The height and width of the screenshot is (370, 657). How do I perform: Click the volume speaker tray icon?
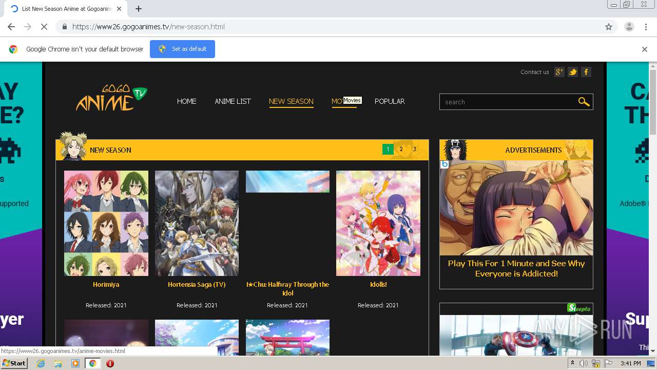pyautogui.click(x=584, y=363)
